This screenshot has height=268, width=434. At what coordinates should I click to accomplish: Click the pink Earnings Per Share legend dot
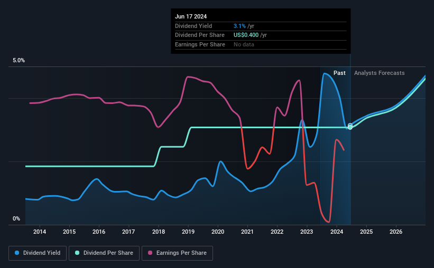(150, 253)
